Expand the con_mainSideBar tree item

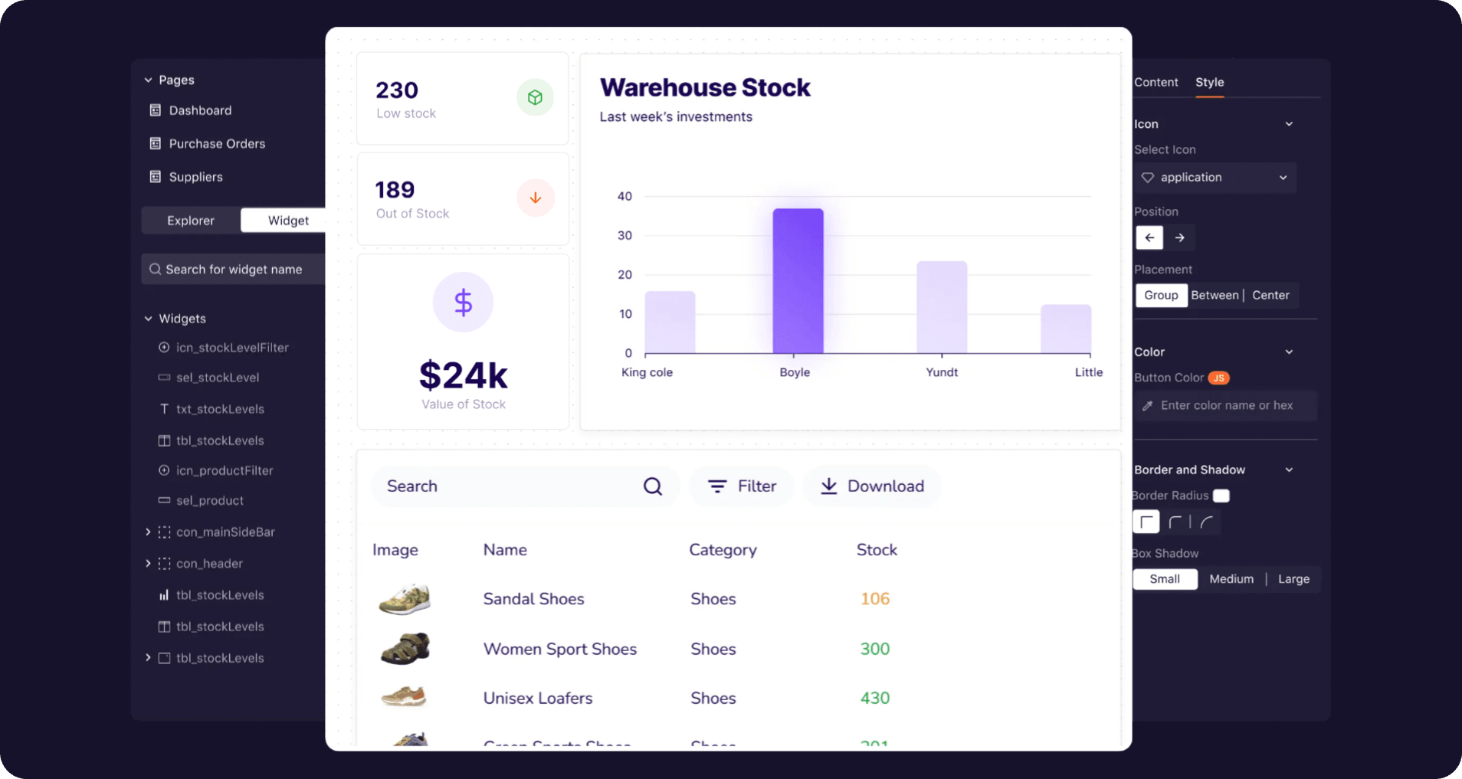[148, 532]
